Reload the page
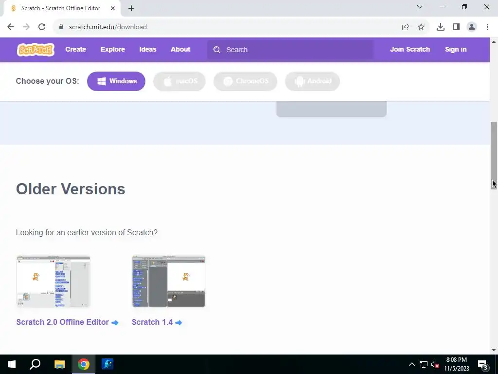 tap(42, 27)
